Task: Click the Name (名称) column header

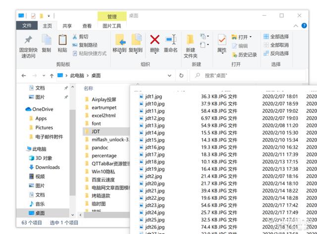Action: click(88, 88)
